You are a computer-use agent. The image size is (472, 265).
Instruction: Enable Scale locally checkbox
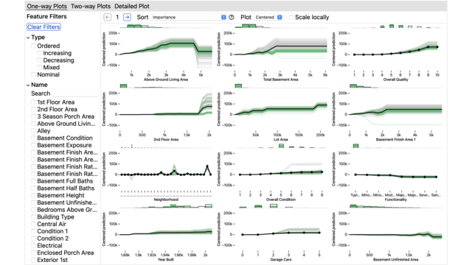(x=291, y=18)
